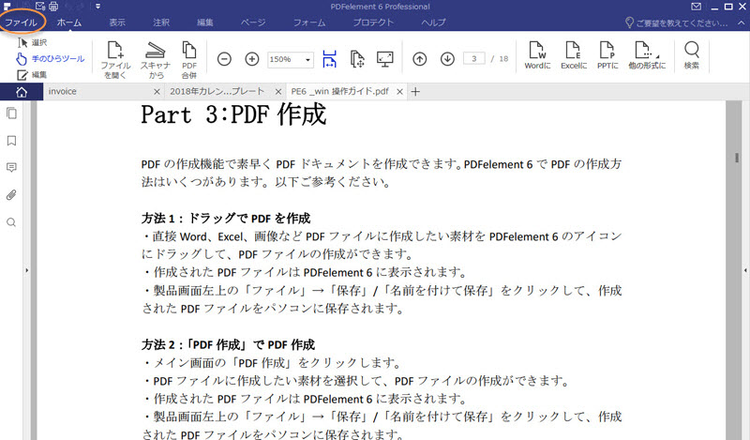The width and height of the screenshot is (750, 440).
Task: Zoom in with the plus circle icon
Action: (252, 59)
